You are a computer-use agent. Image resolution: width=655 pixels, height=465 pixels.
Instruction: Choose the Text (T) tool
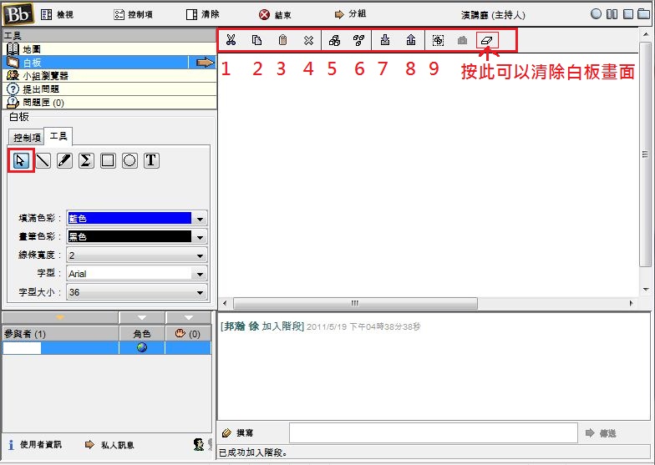pyautogui.click(x=151, y=160)
